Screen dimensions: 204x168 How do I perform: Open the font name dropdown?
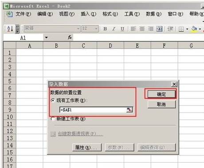(78, 28)
